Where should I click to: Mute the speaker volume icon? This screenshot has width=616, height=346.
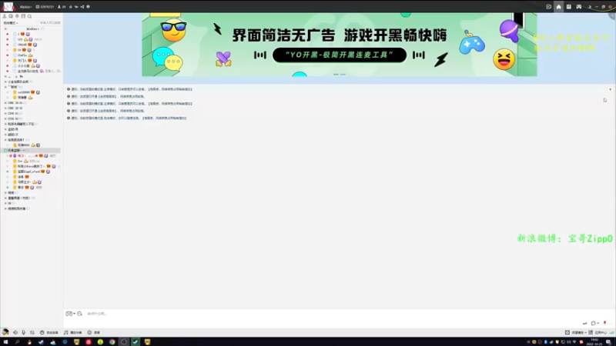(x=15, y=332)
